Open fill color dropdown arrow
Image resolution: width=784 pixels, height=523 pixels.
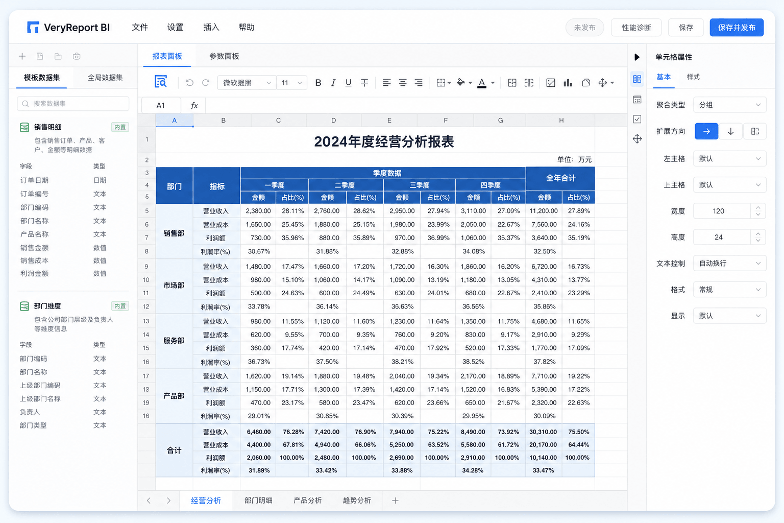tap(470, 83)
